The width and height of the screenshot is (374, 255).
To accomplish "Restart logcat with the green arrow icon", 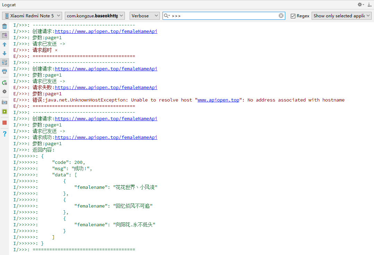I will (x=5, y=83).
